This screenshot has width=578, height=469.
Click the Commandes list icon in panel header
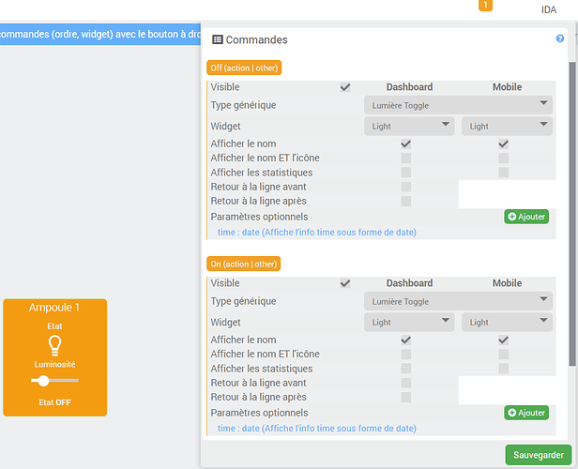coord(218,40)
